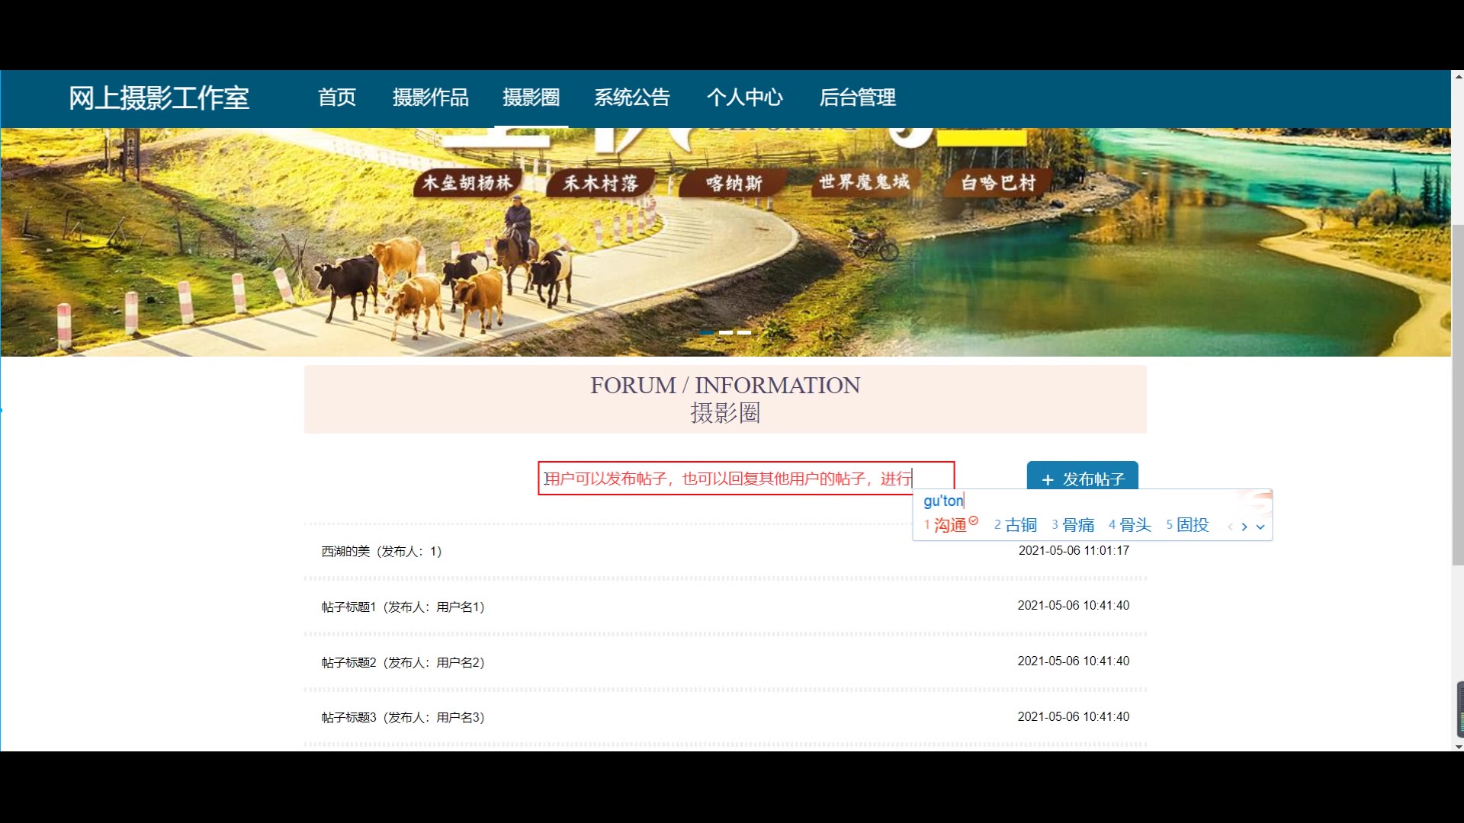Open 首页 navigation tab
Viewport: 1464px width, 823px height.
[337, 98]
